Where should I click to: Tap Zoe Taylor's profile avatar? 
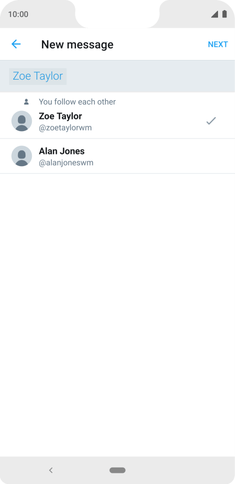coord(22,121)
